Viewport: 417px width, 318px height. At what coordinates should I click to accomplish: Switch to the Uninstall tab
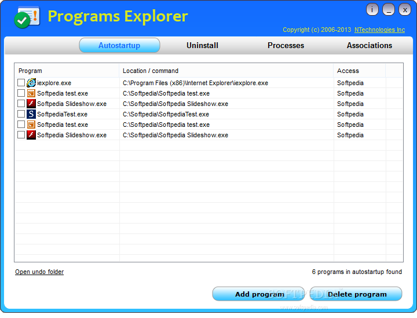coord(202,45)
